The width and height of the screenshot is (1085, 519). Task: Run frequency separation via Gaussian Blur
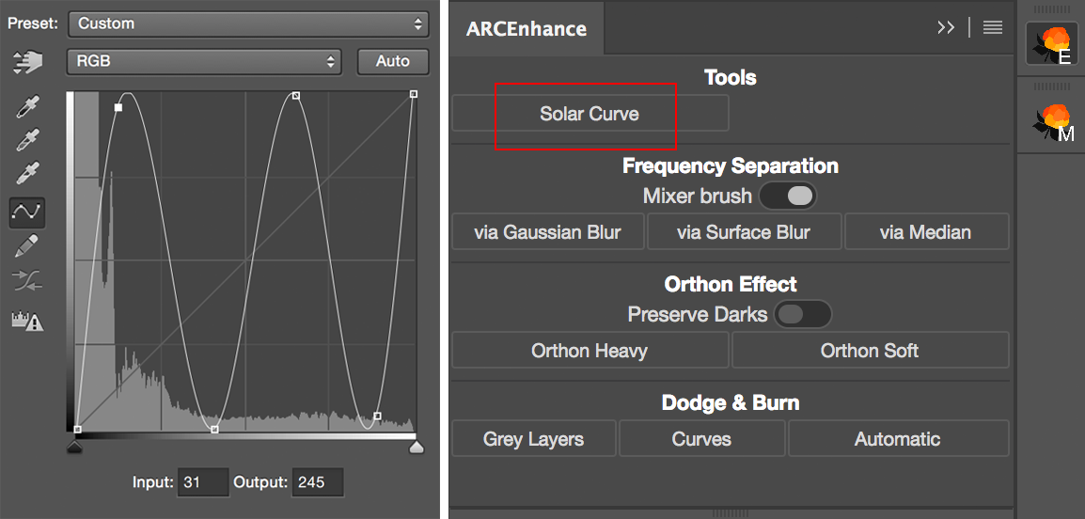pyautogui.click(x=547, y=232)
